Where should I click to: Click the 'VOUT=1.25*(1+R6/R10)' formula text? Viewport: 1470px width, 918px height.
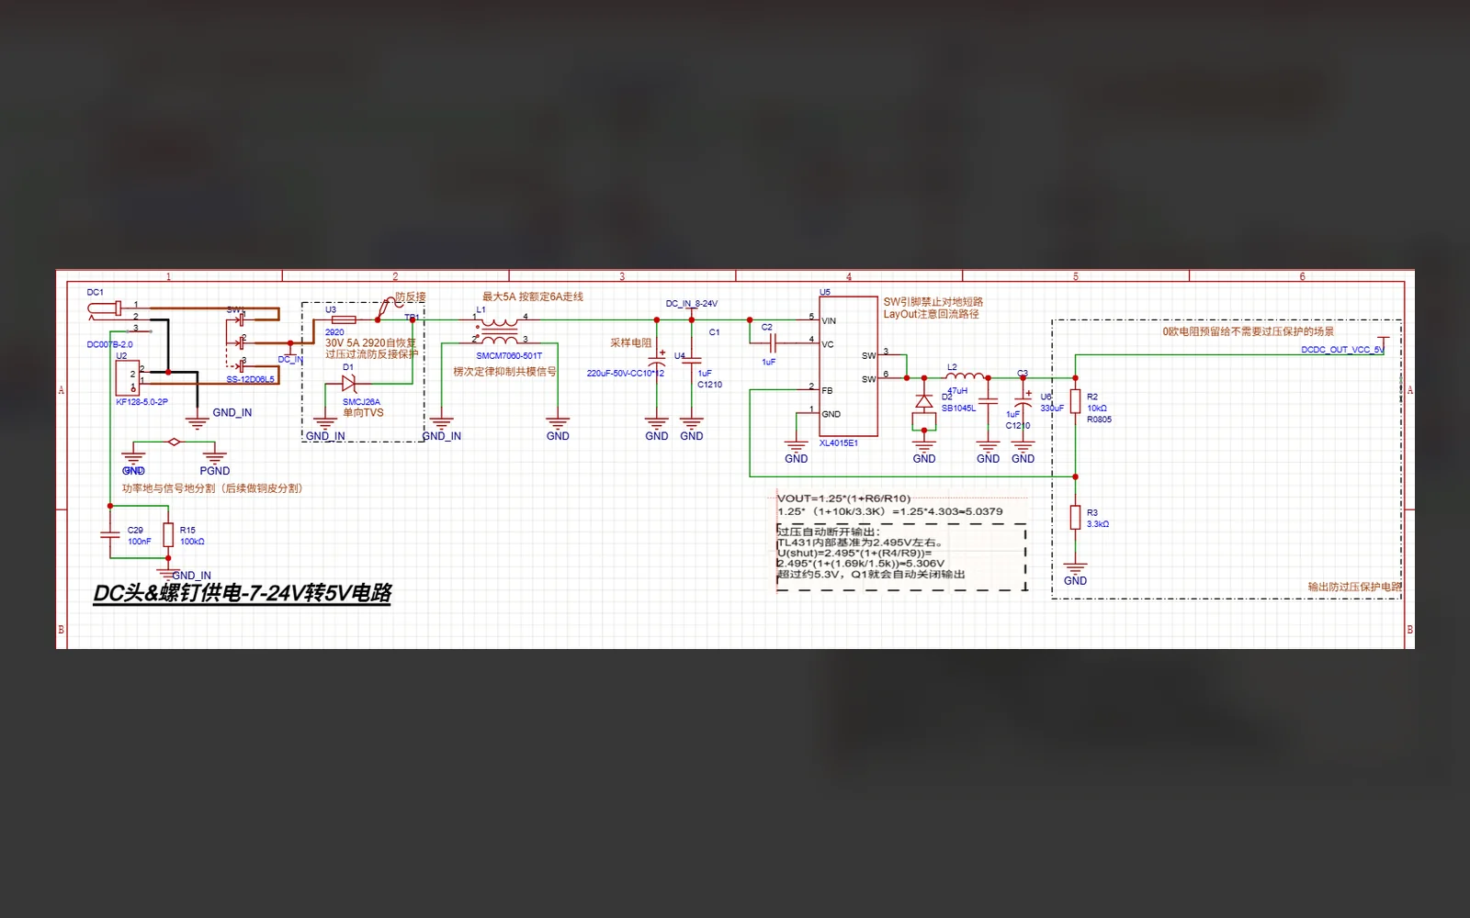pos(843,498)
